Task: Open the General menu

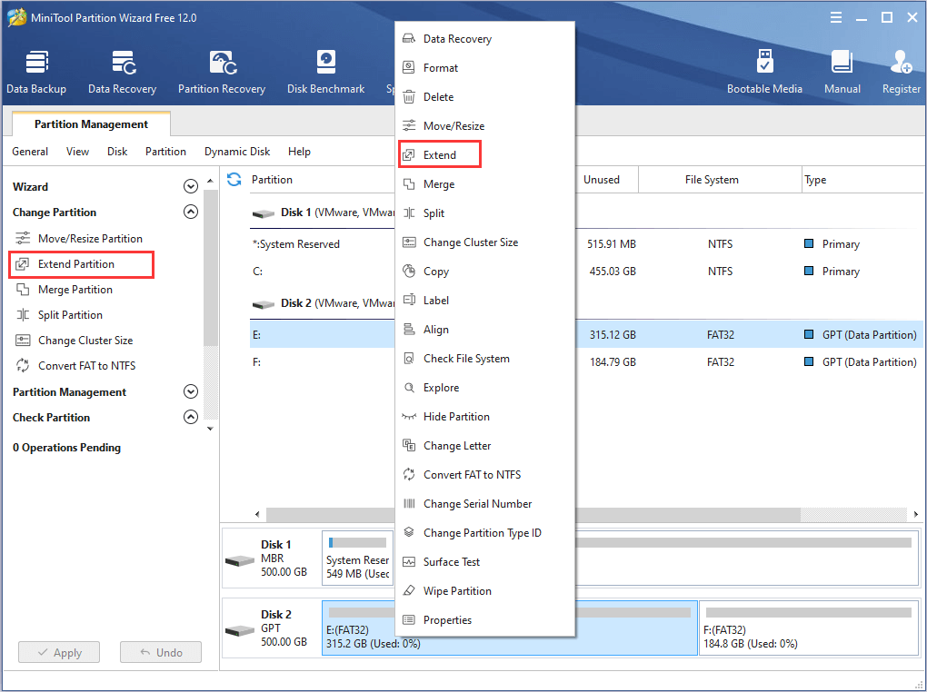Action: click(30, 152)
